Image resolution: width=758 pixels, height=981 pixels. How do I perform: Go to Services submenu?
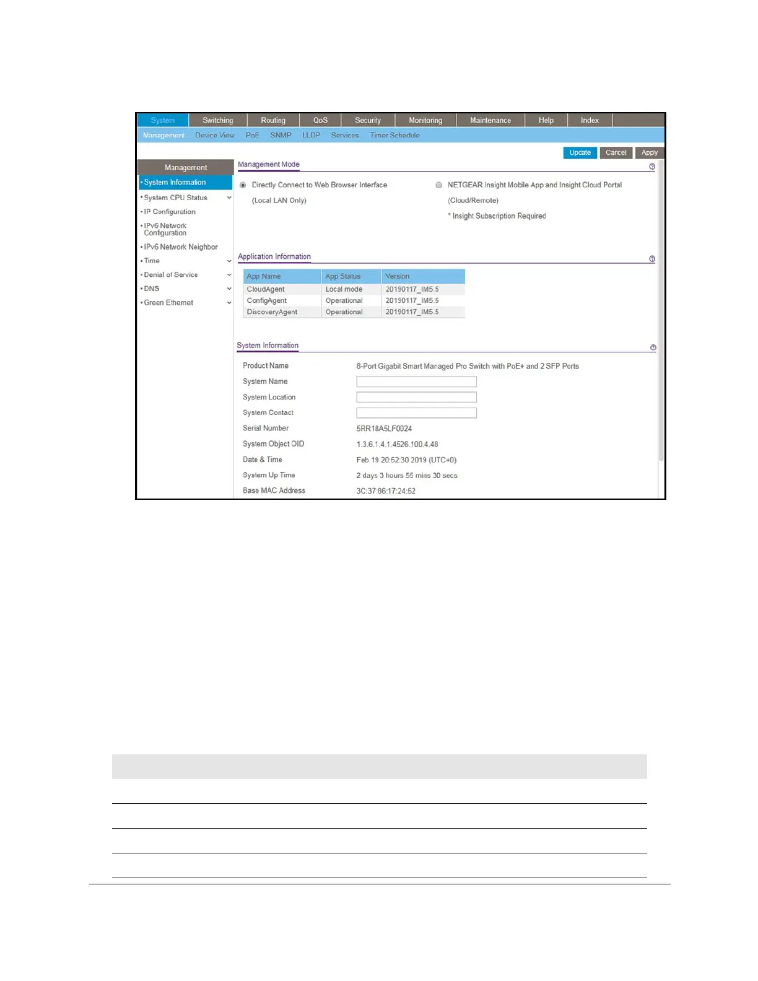pos(345,135)
